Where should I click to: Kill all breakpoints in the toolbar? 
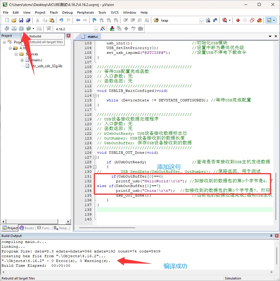coord(259,20)
